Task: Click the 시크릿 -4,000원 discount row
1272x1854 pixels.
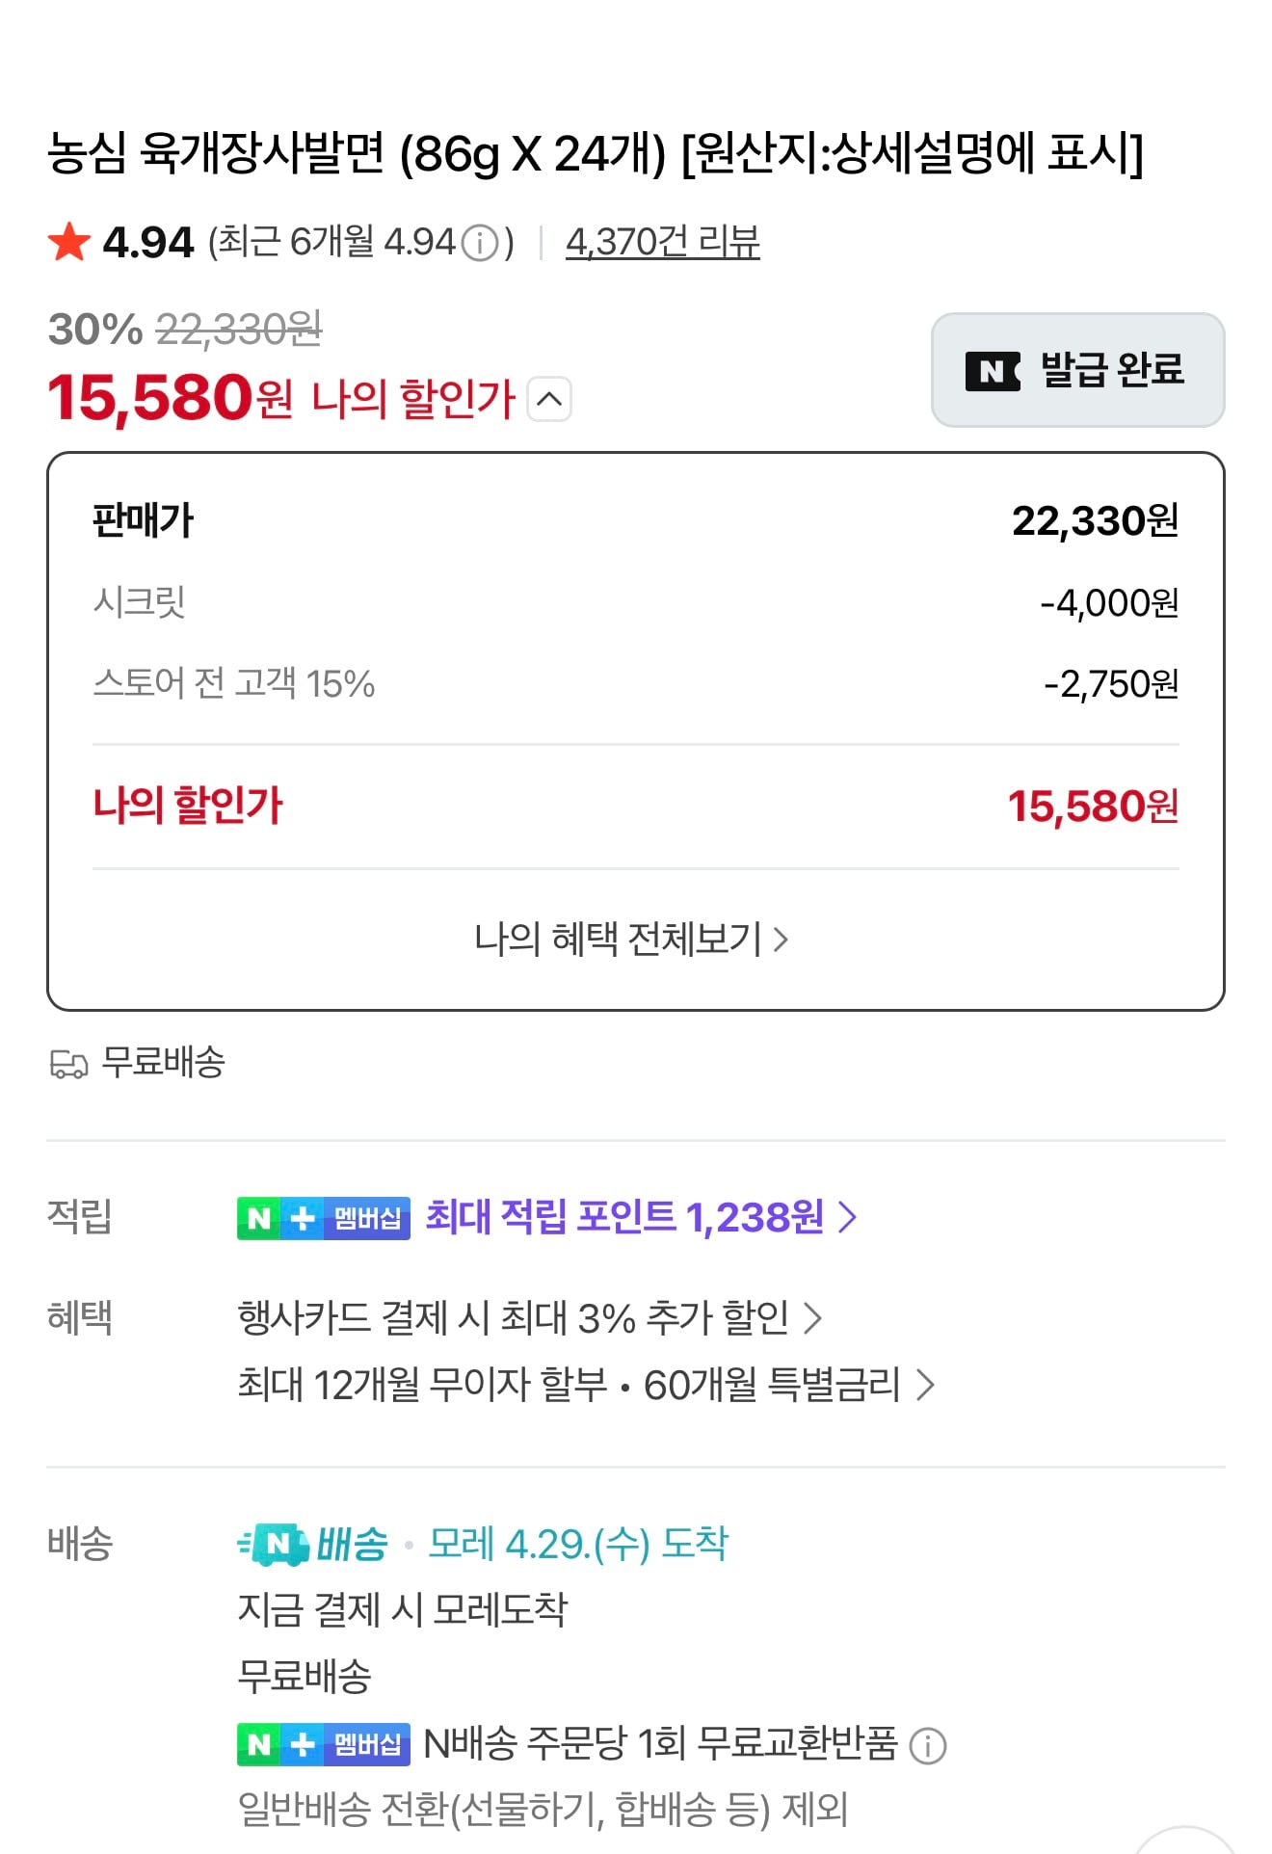Action: pos(636,603)
